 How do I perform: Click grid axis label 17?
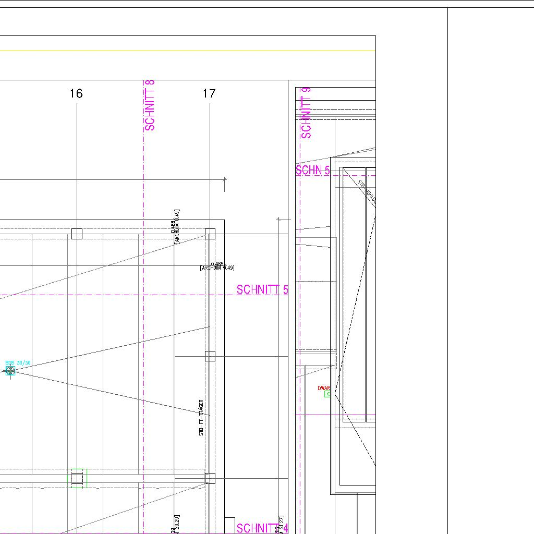(x=209, y=93)
